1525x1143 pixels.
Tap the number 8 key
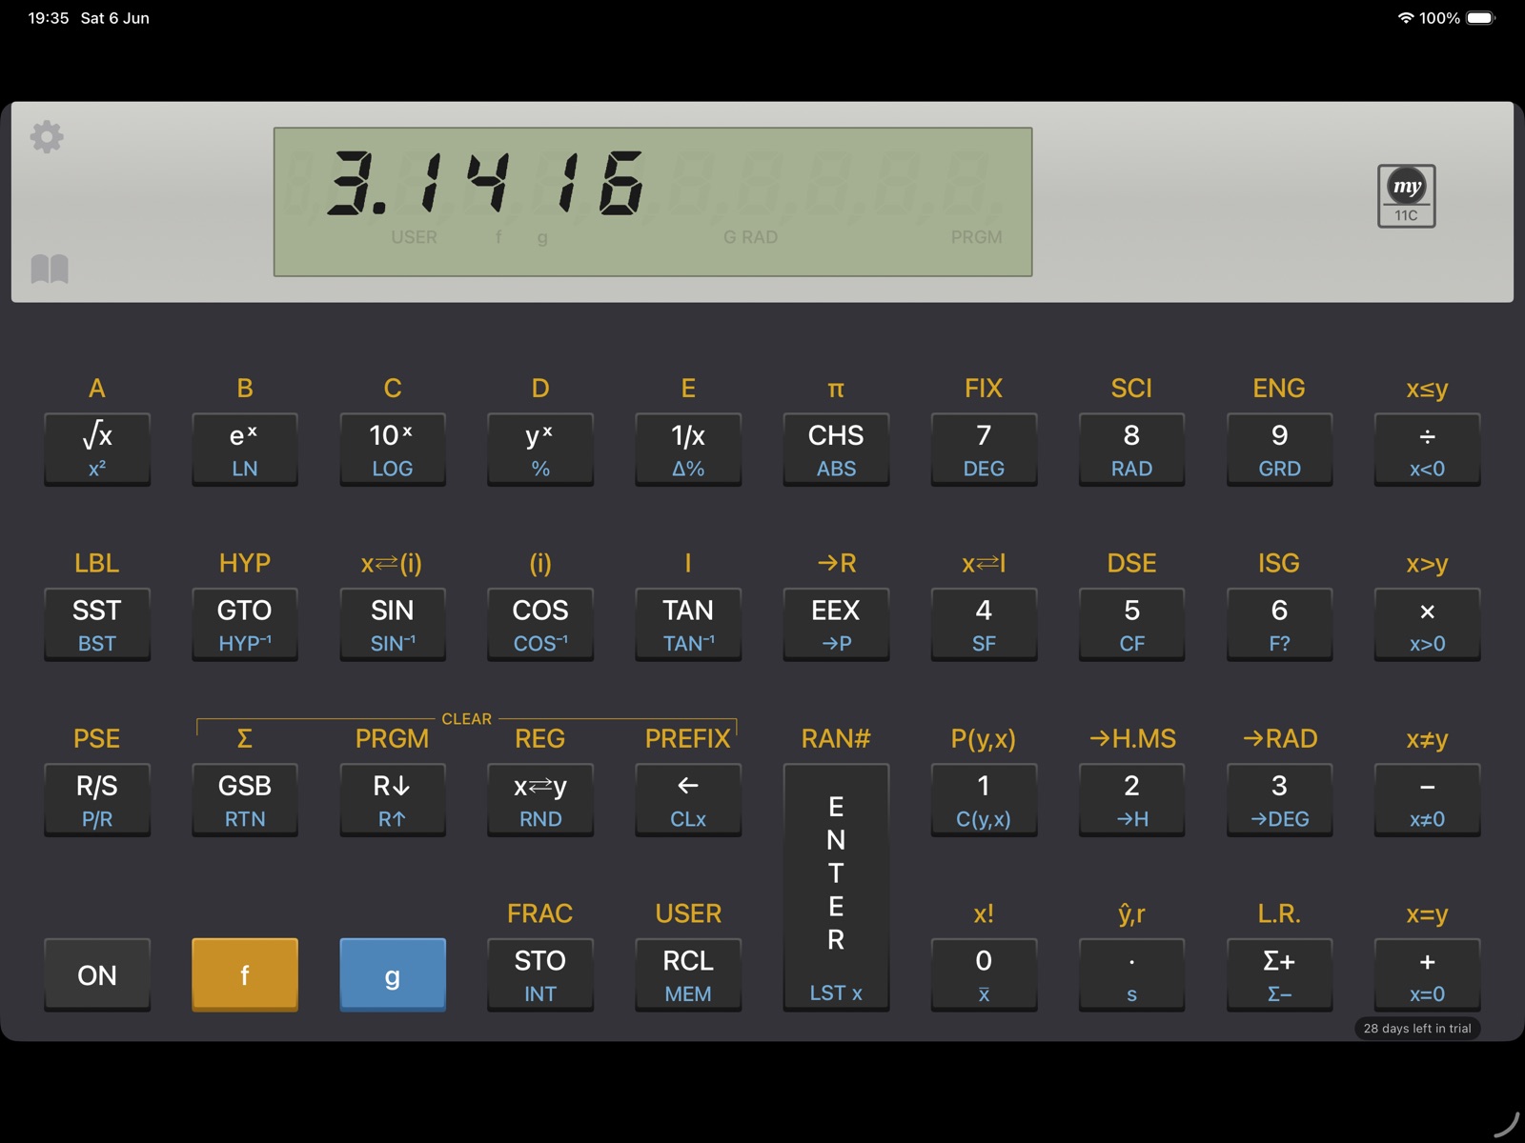(1131, 450)
